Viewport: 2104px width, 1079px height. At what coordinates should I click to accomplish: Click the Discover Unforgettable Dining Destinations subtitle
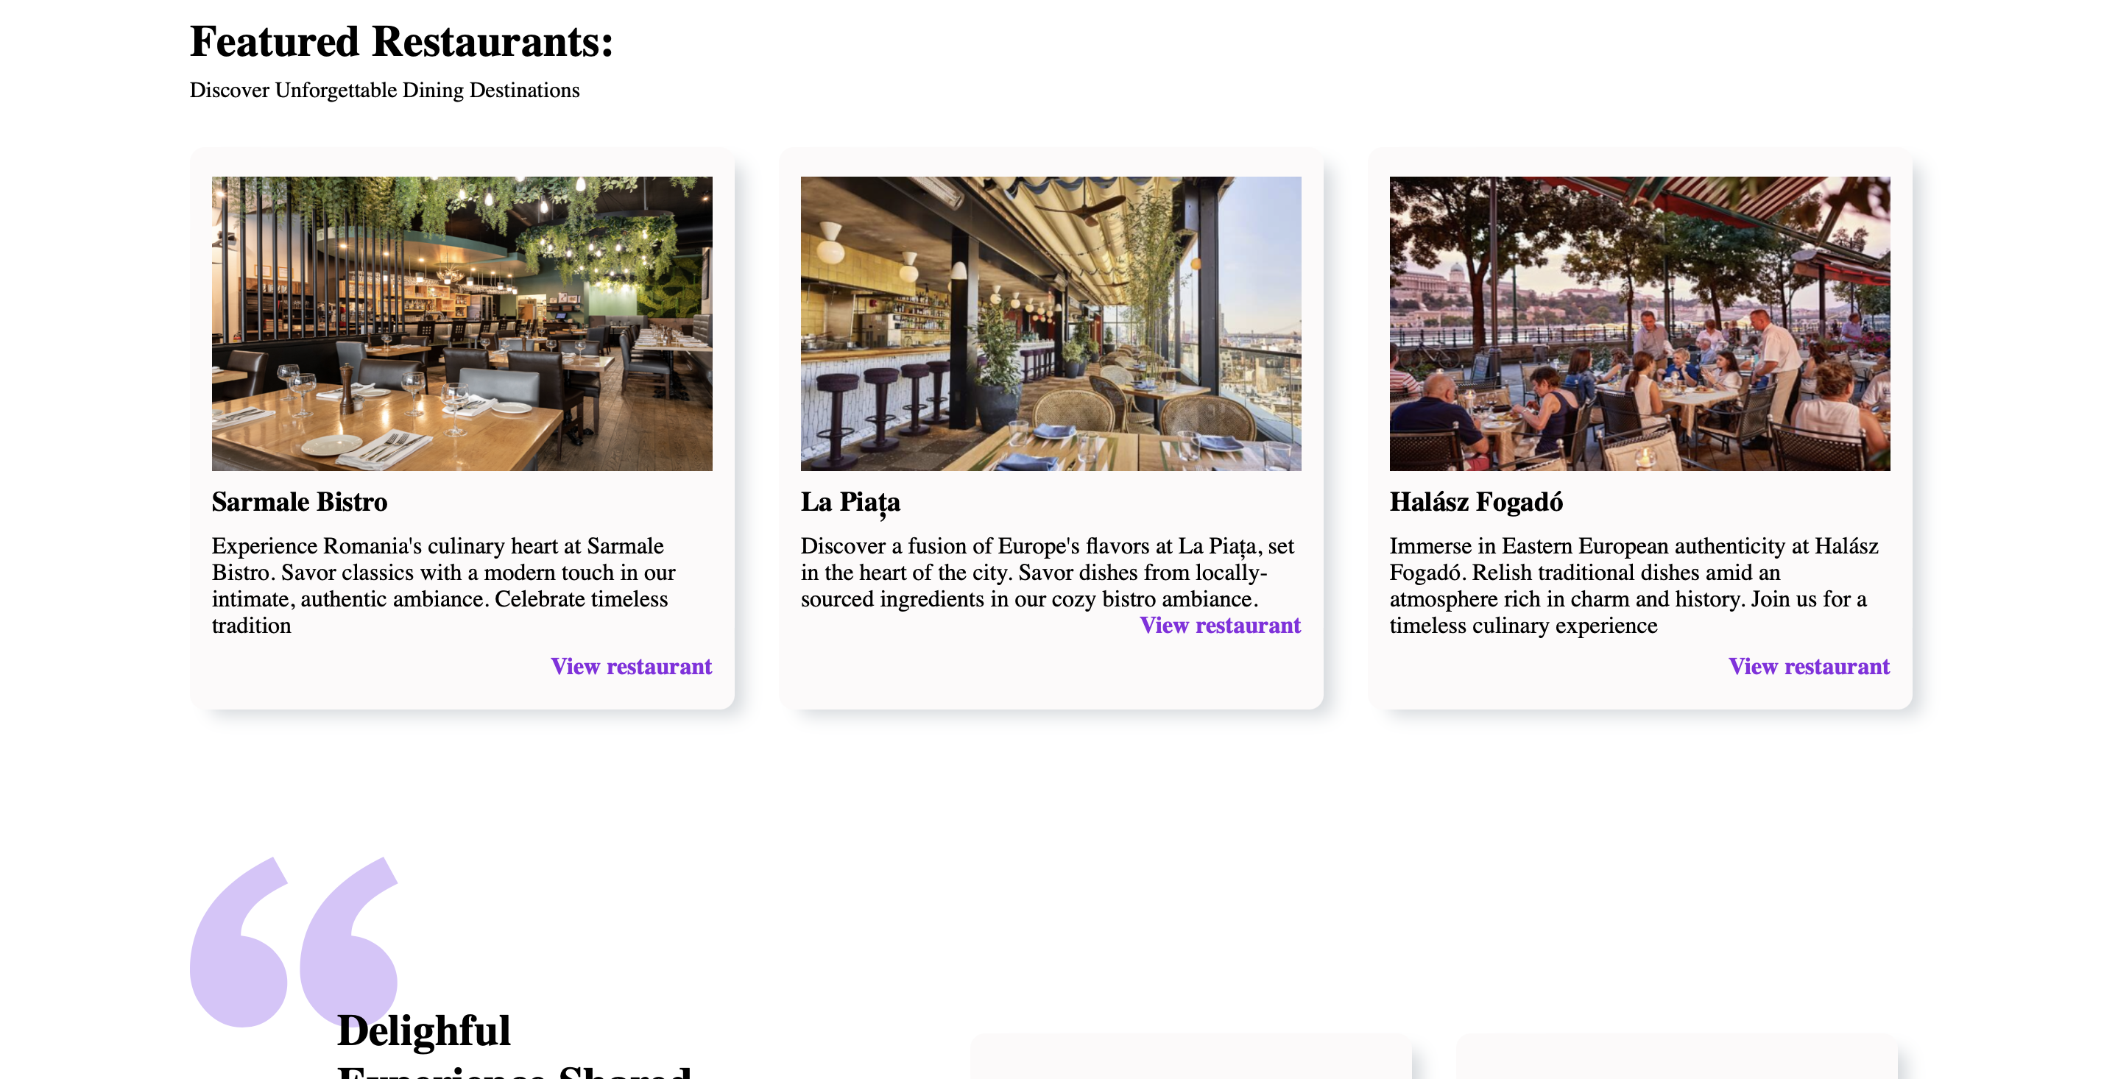tap(384, 90)
